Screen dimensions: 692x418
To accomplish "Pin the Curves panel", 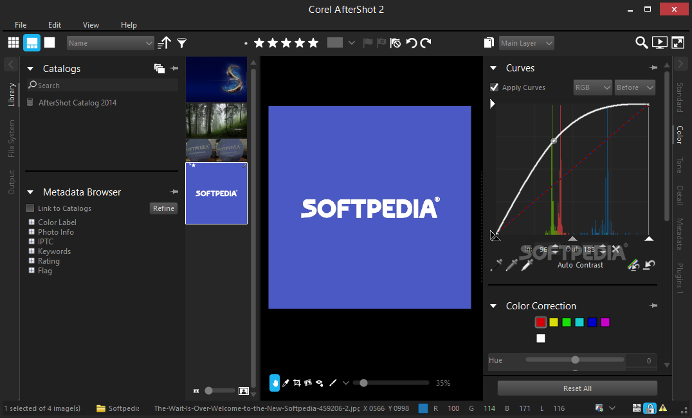I will coord(653,68).
